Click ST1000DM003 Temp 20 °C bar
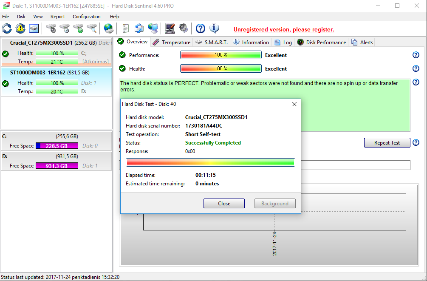The width and height of the screenshot is (427, 281). tap(57, 91)
